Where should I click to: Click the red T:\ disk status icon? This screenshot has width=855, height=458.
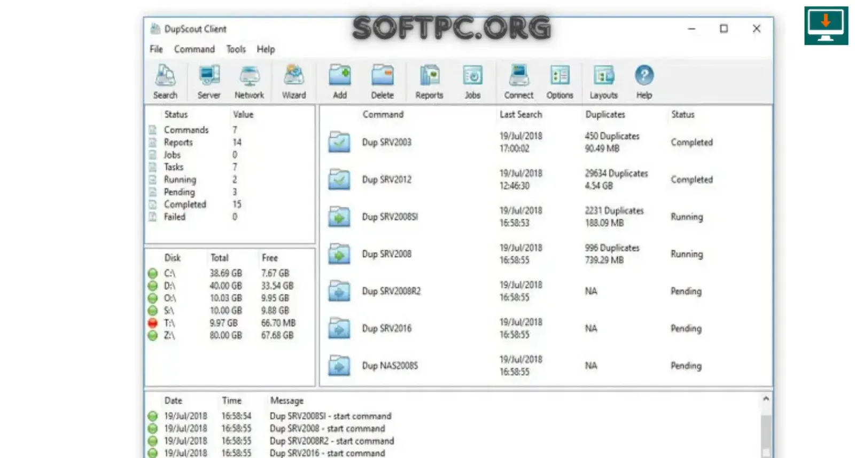point(153,323)
